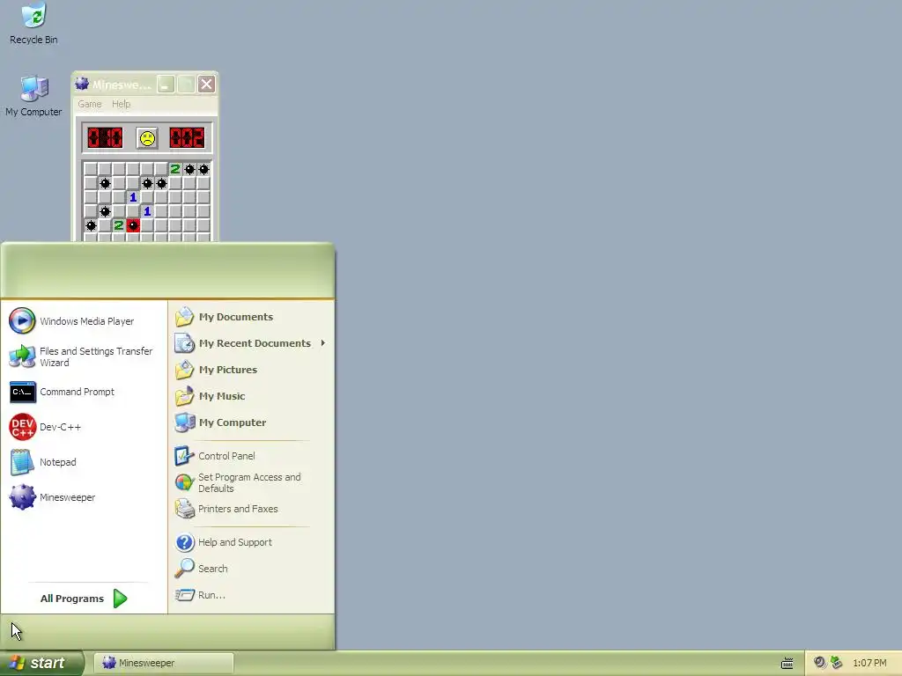Click the Minesweeper taskbar button
This screenshot has height=676, width=902.
coord(163,663)
